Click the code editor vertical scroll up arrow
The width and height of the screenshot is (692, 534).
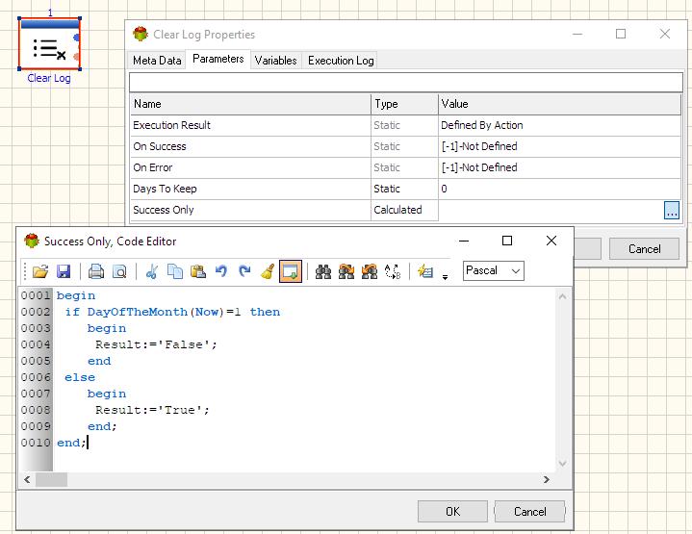(563, 296)
